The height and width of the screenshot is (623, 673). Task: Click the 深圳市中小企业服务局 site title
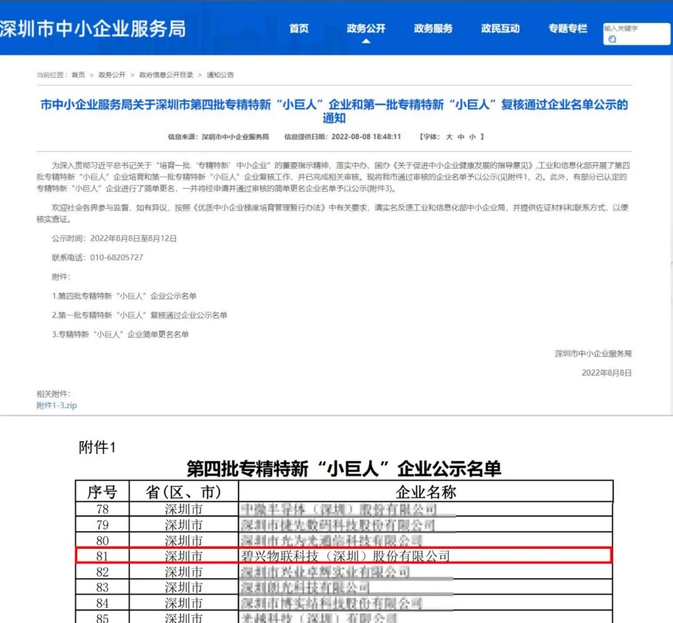tap(93, 29)
